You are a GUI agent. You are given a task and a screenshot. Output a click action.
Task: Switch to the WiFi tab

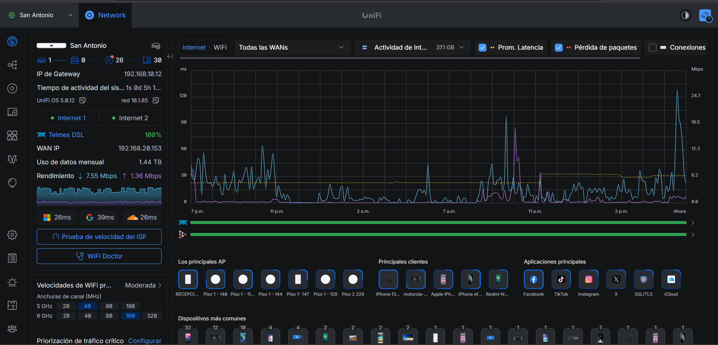pyautogui.click(x=220, y=47)
